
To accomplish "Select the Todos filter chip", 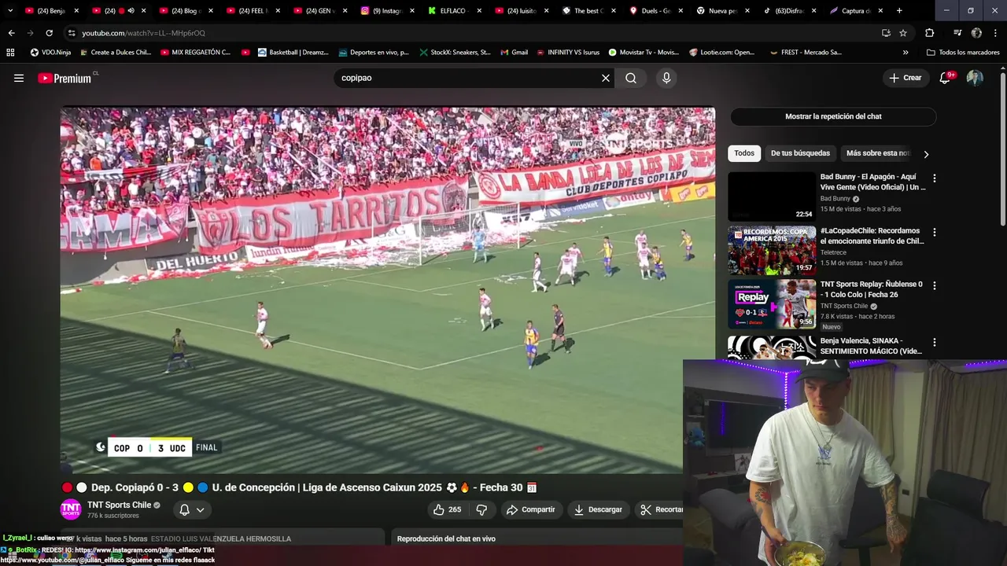I will (744, 153).
